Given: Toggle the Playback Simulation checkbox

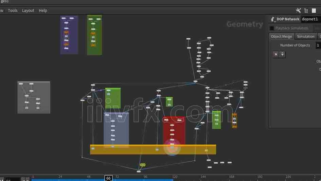Looking at the screenshot, I should coord(272,28).
